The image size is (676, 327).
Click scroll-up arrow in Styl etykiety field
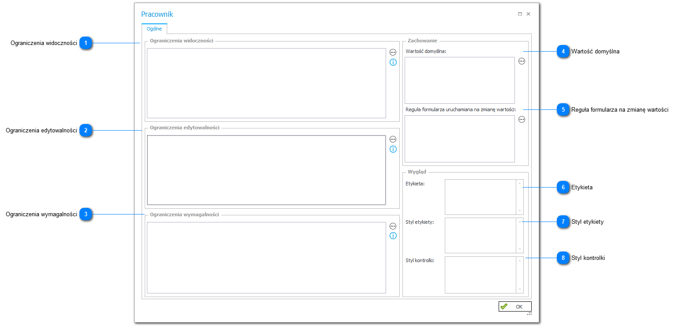(520, 222)
